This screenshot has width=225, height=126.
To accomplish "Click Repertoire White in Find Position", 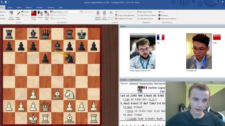I will click(x=58, y=15).
